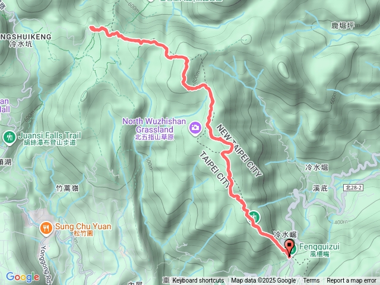Viewport: 380px width, 285px height.
Task: Click the 鹿堀坪 place label
Action: [x=343, y=25]
